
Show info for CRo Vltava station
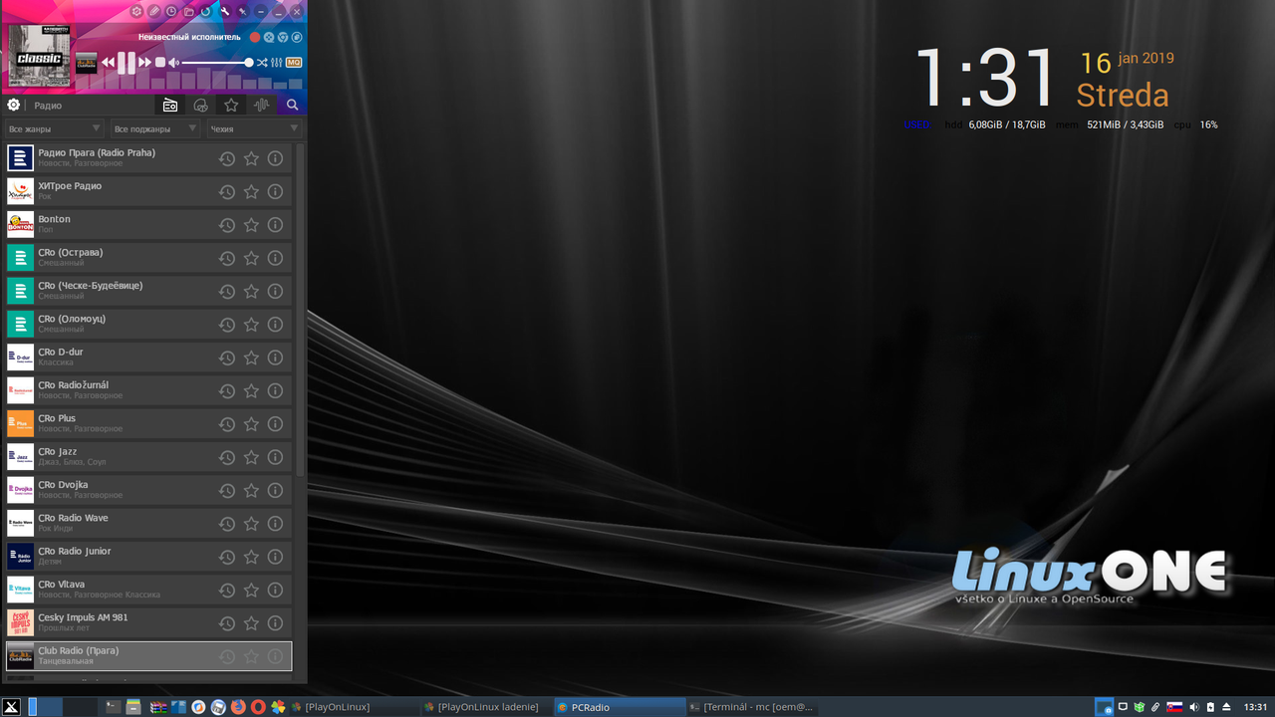tap(275, 590)
